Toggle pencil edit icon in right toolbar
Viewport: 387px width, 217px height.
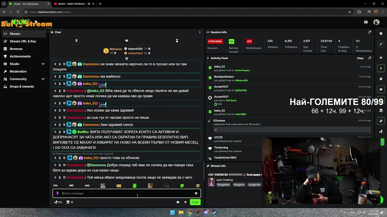click(381, 44)
